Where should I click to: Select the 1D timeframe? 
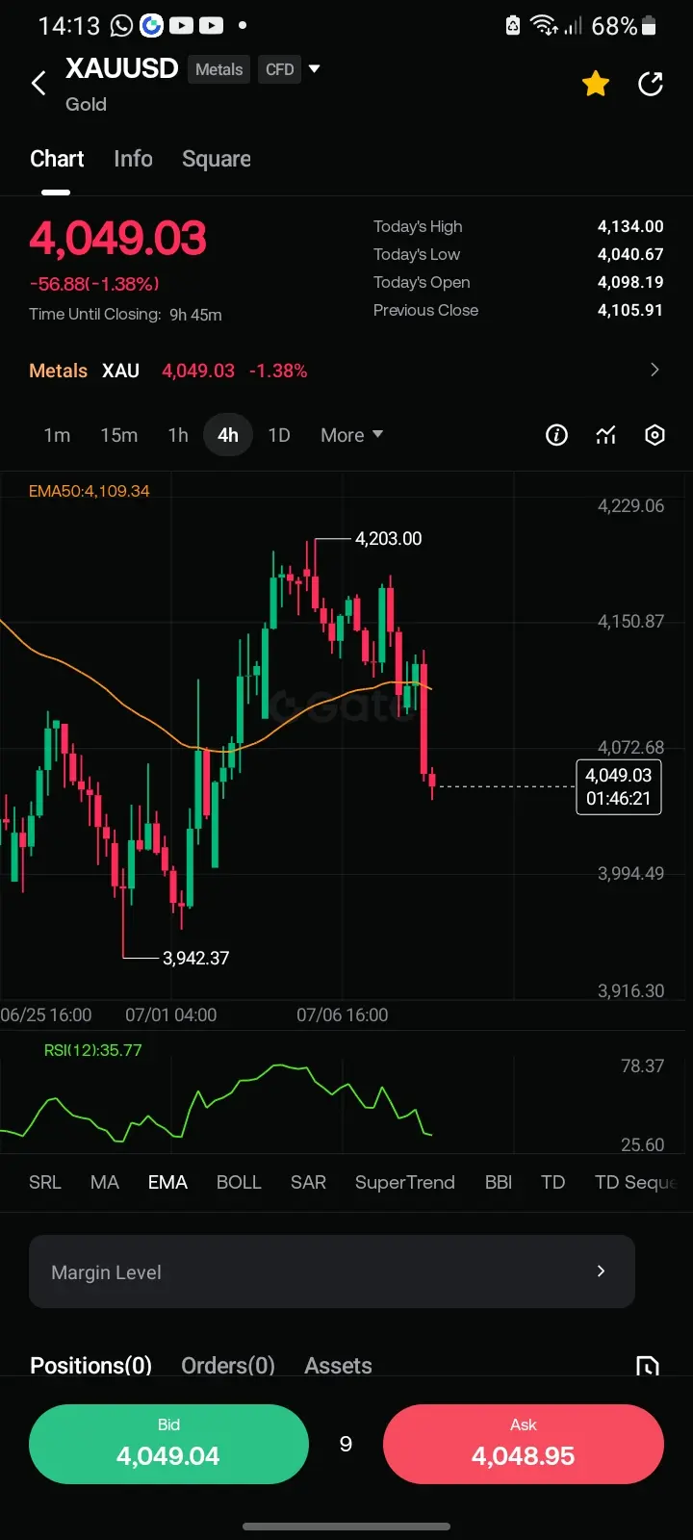click(279, 435)
